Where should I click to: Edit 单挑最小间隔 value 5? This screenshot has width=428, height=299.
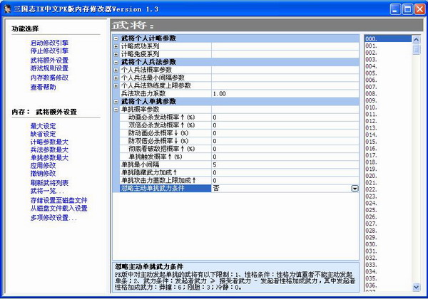[285, 164]
